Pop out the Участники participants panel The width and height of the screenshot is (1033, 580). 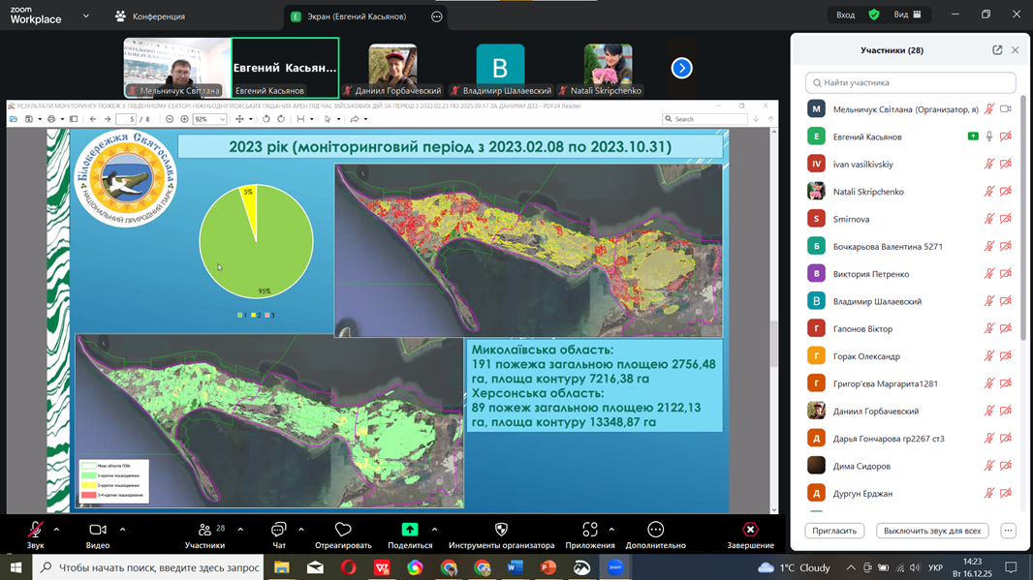click(x=997, y=50)
